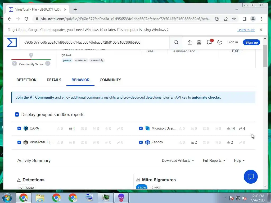271x203 pixels.
Task: Open the Chrome profile avatar icon
Action: pos(253,19)
